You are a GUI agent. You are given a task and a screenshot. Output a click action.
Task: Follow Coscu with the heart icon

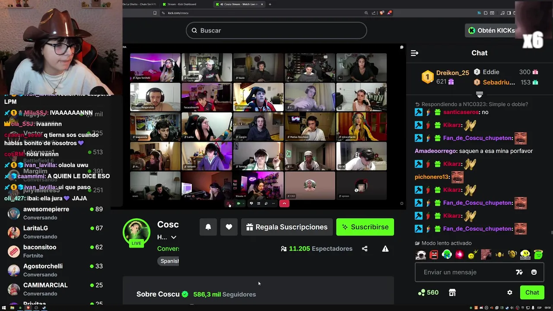click(x=229, y=227)
